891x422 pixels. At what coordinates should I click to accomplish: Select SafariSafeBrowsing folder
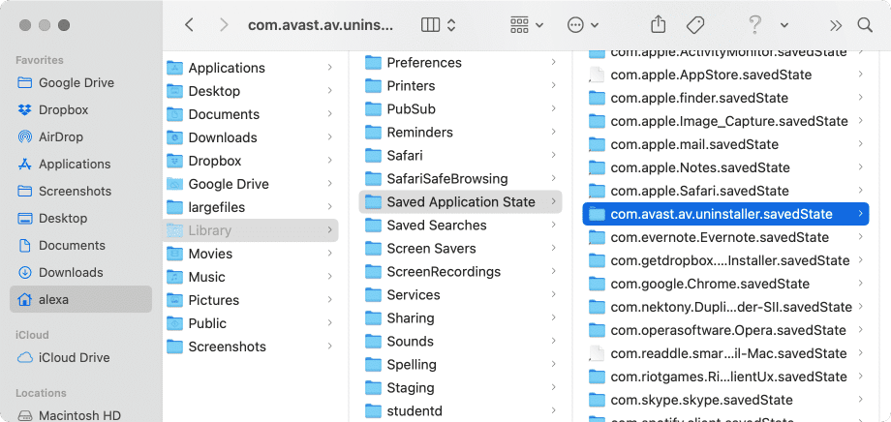pos(460,179)
